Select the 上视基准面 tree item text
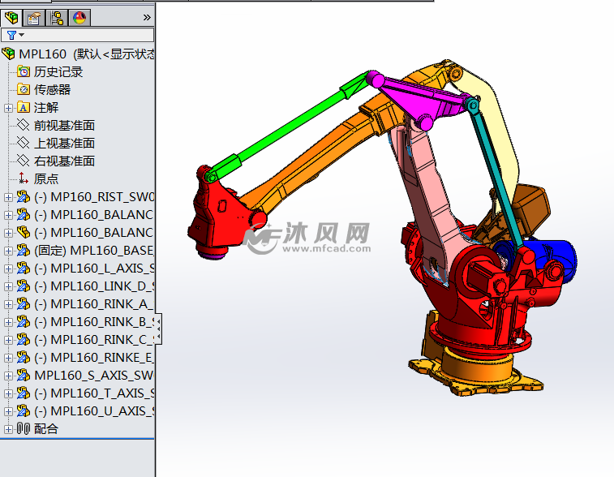The height and width of the screenshot is (477, 614). coord(64,144)
